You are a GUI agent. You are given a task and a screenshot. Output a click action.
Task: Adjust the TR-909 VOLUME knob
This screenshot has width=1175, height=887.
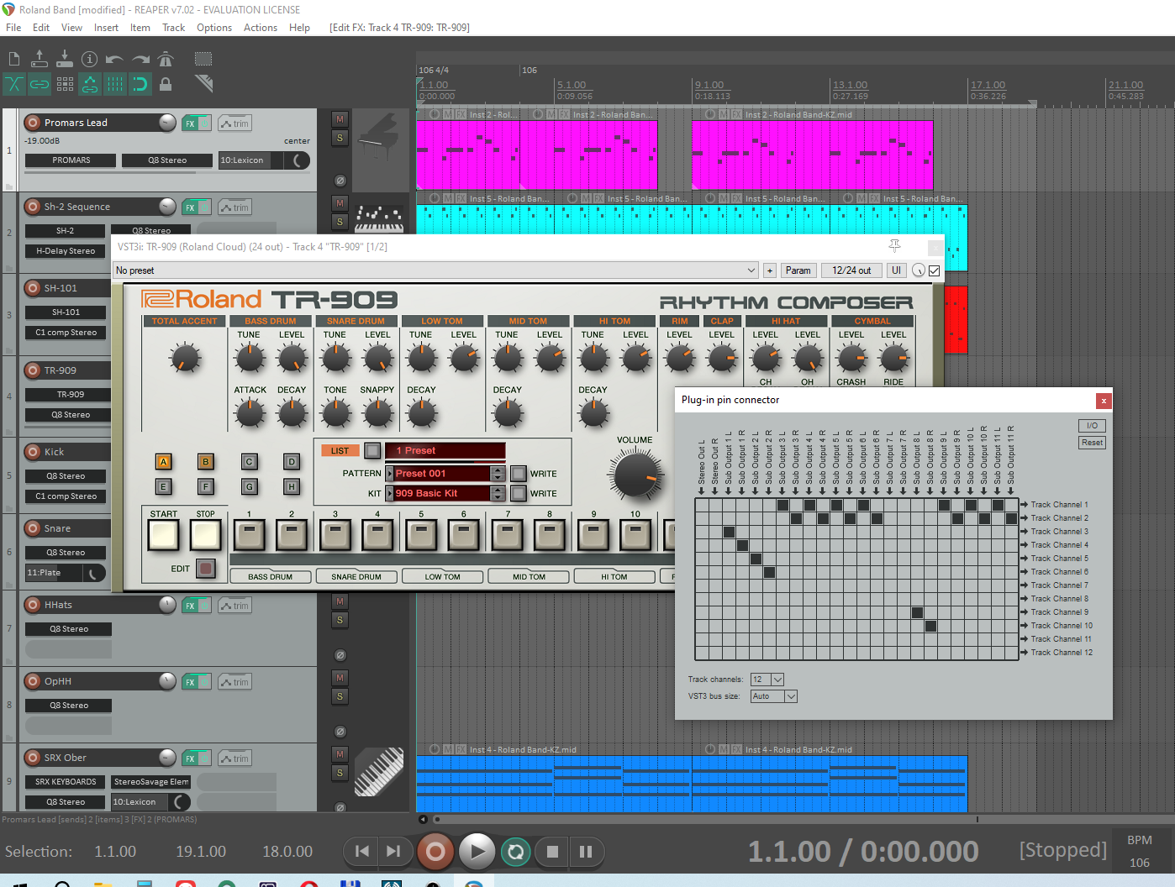click(635, 475)
